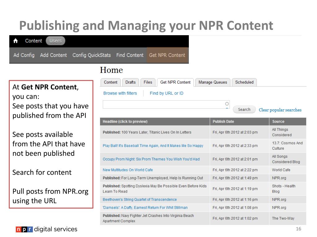Screen dimensions: 317x237
Task: Select the Users pill in top bar
Action: 55,41
